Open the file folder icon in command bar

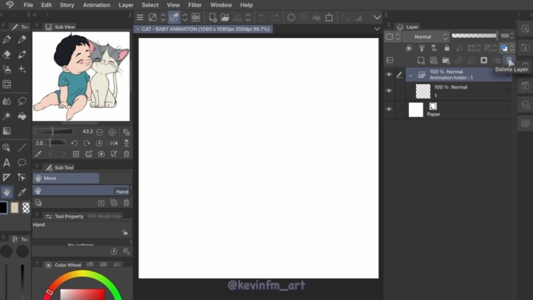click(x=225, y=18)
